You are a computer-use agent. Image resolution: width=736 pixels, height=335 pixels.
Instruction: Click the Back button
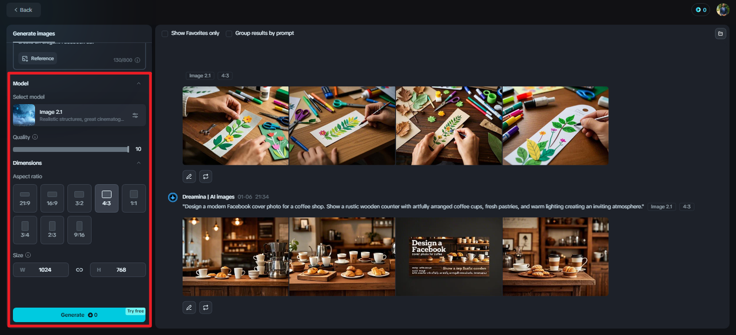point(24,10)
